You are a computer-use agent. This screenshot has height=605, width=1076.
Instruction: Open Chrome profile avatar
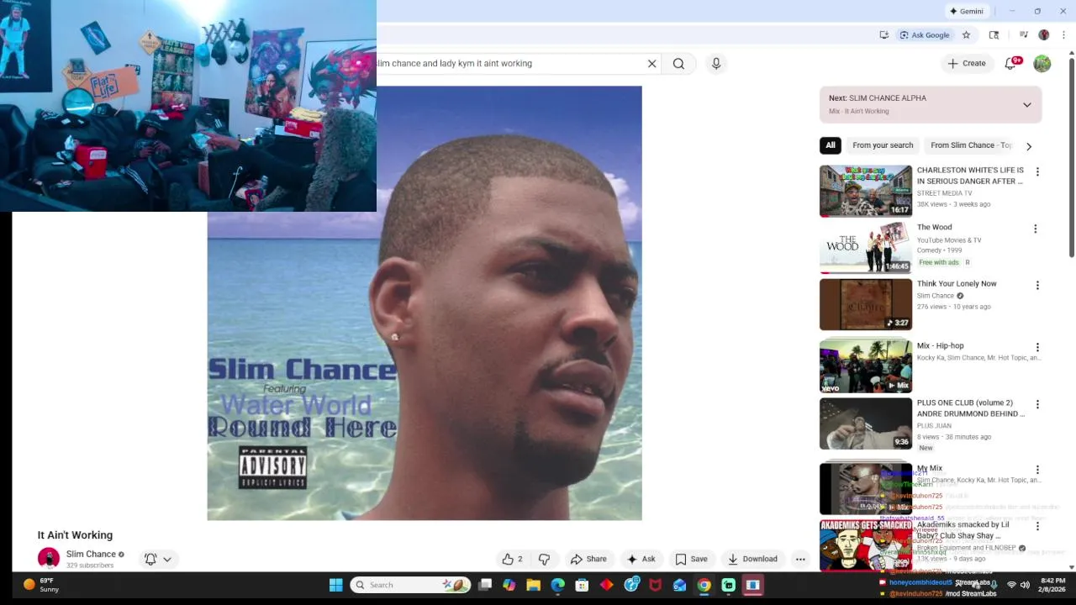coord(1043,34)
